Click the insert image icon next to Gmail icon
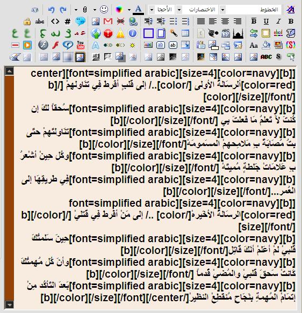The height and width of the screenshot is (313, 302). click(x=96, y=21)
